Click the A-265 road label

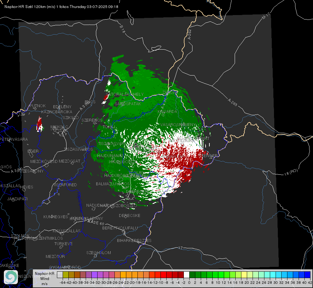click(x=232, y=102)
